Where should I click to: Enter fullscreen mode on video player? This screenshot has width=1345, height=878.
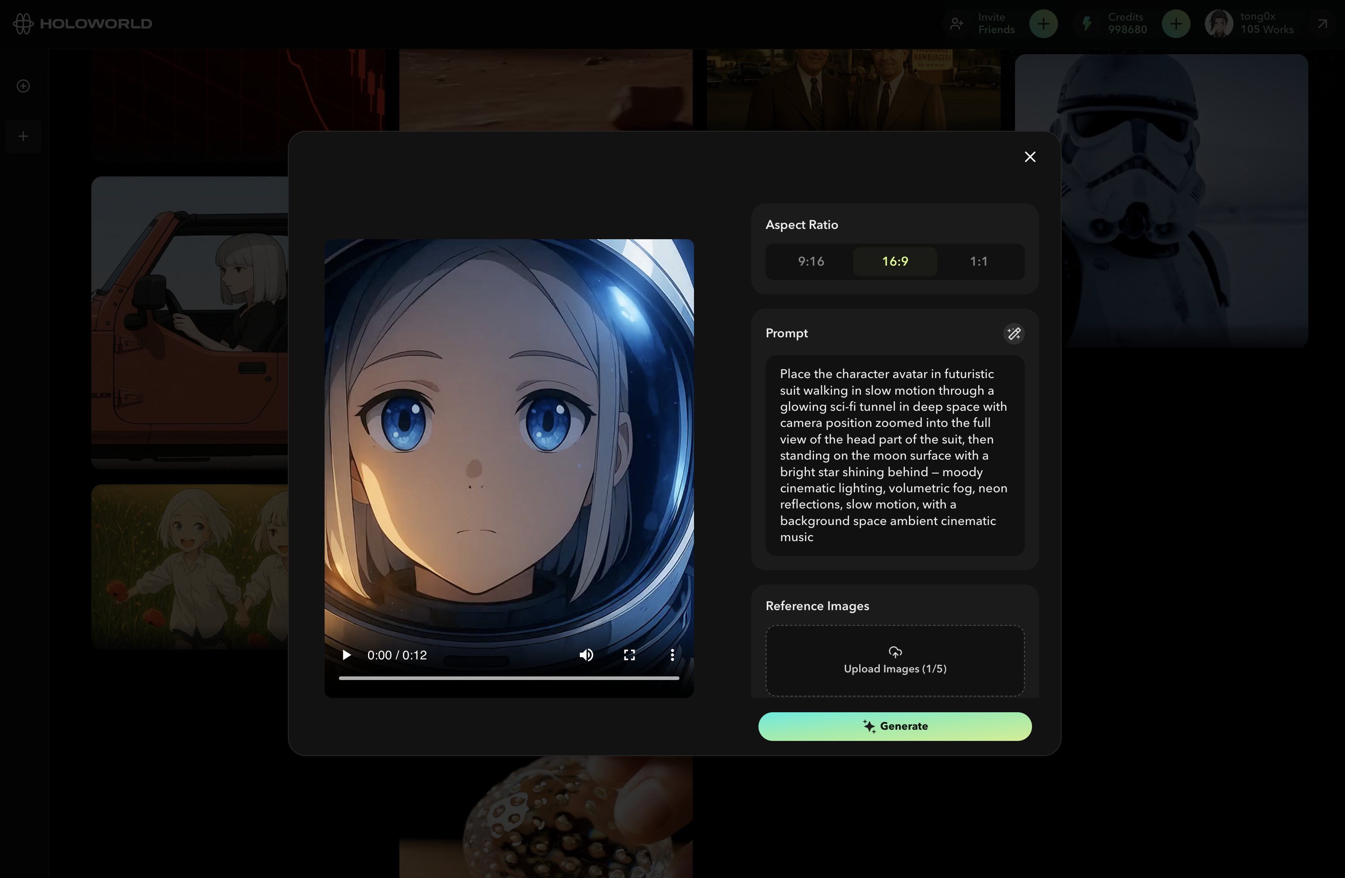[629, 654]
